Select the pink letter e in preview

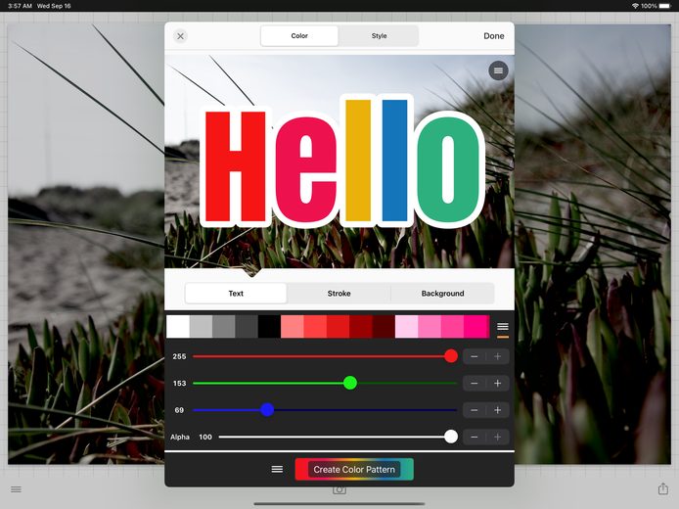pos(305,169)
